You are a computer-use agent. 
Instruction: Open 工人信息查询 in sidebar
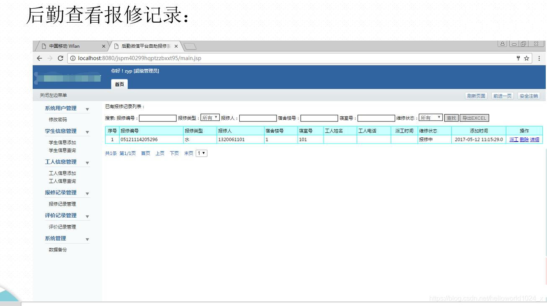click(x=62, y=181)
